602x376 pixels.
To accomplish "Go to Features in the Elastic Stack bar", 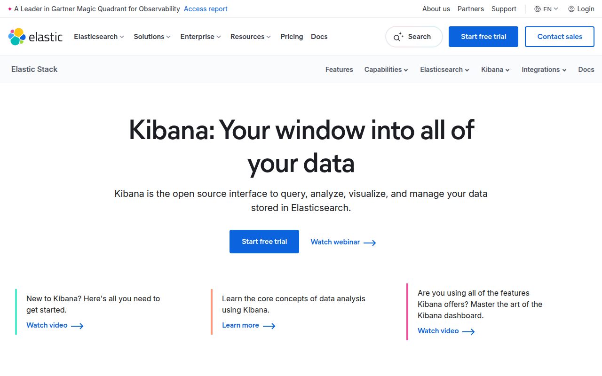I will (x=339, y=70).
